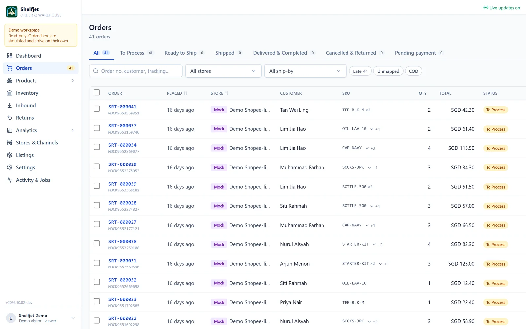Click the Stores & Channels storefront icon
Image resolution: width=526 pixels, height=329 pixels.
(x=10, y=143)
